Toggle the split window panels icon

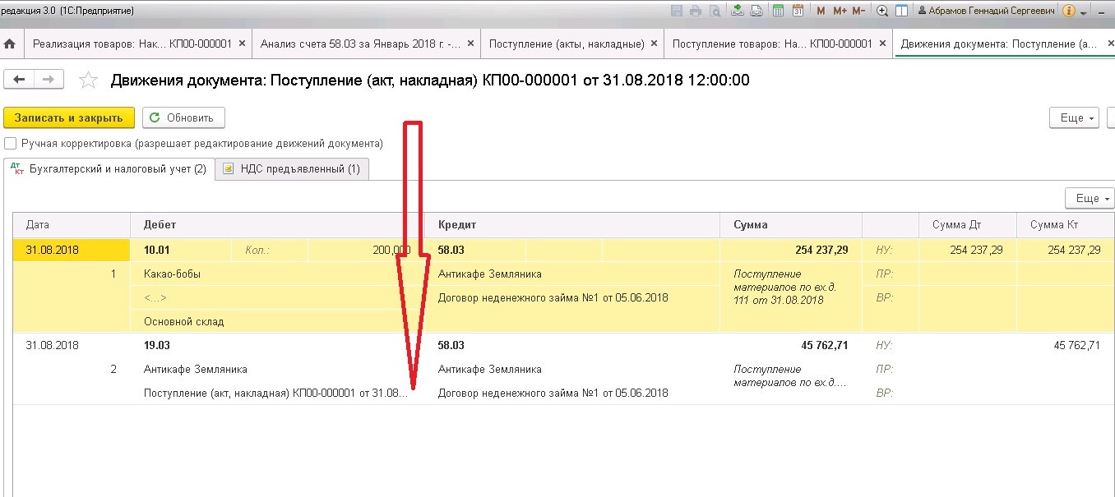(x=901, y=12)
